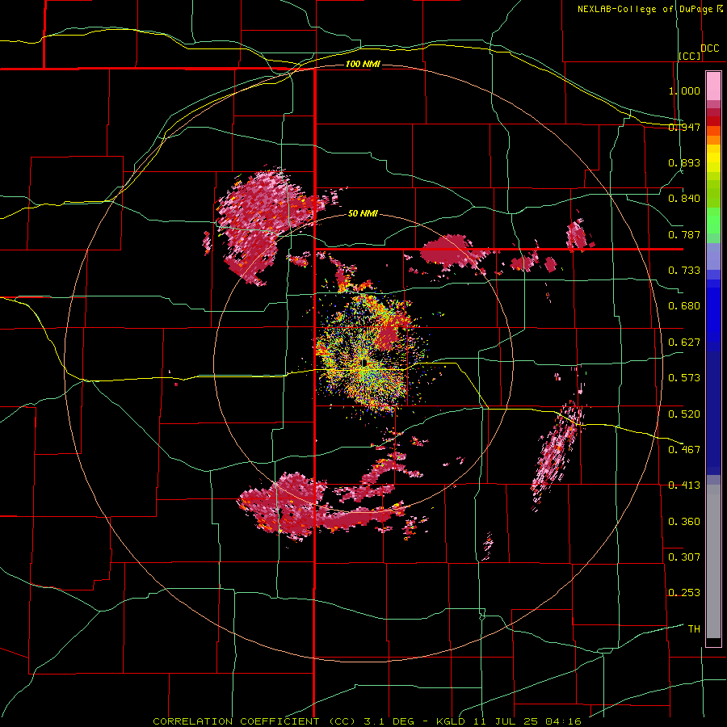Click the 0.307 scale value
The height and width of the screenshot is (727, 727).
pos(684,557)
